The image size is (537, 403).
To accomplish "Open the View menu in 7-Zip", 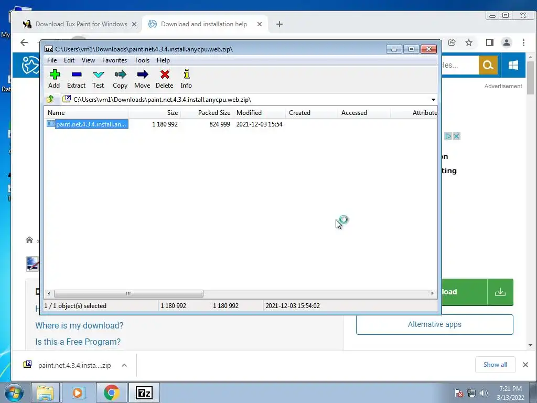I will tap(88, 60).
